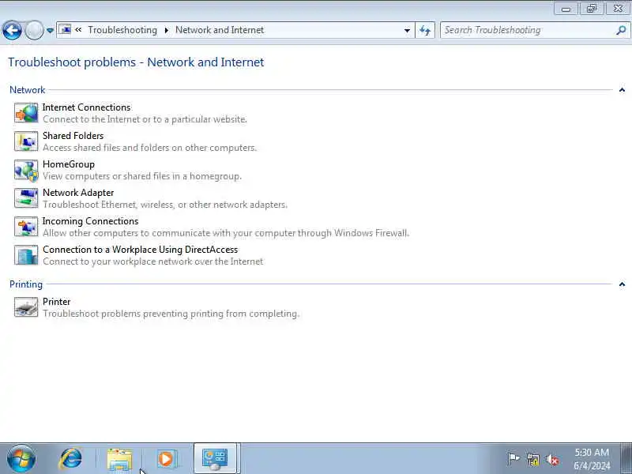Open Incoming Connections troubleshooter link
632x474 pixels.
click(90, 221)
